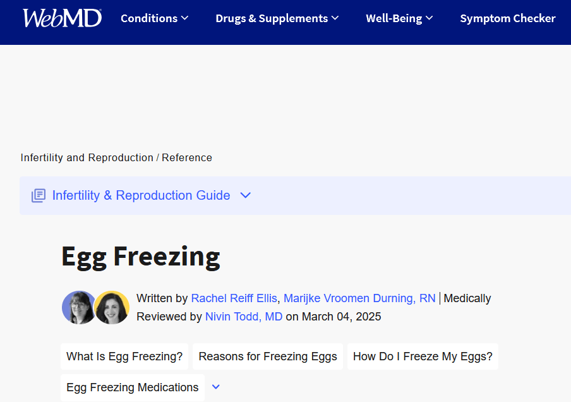Expand the Well-Being chevron
The height and width of the screenshot is (402, 571).
pos(430,18)
